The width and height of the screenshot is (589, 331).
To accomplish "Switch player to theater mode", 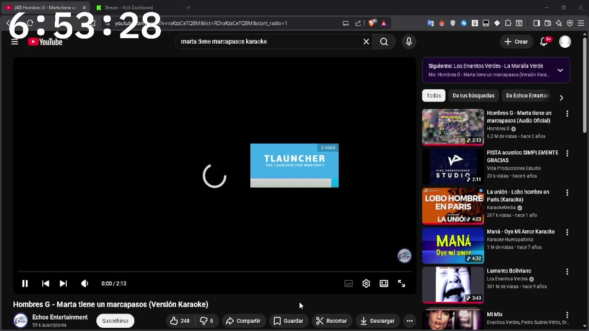I will tap(384, 284).
